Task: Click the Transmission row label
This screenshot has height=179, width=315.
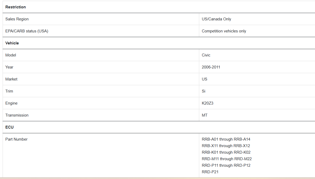Action: (17, 115)
